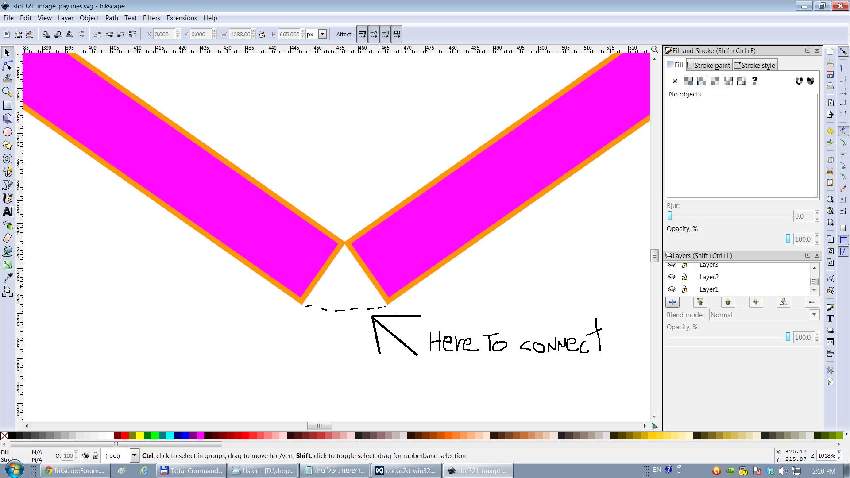Screen dimensions: 850x478
Task: Click the W width input field
Action: [x=240, y=34]
